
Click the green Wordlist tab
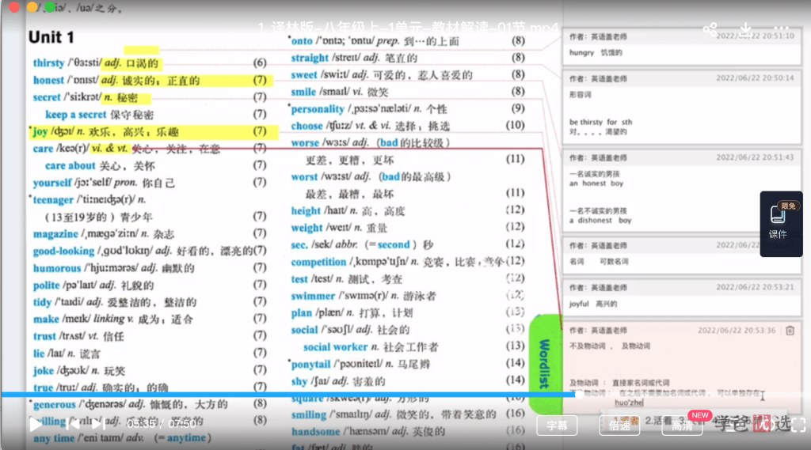(545, 364)
